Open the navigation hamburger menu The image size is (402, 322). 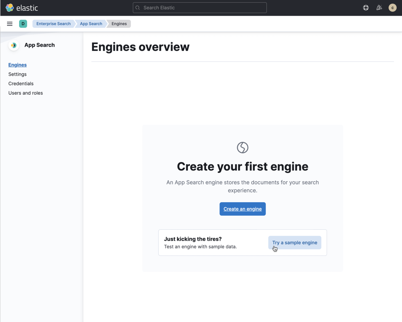click(9, 23)
